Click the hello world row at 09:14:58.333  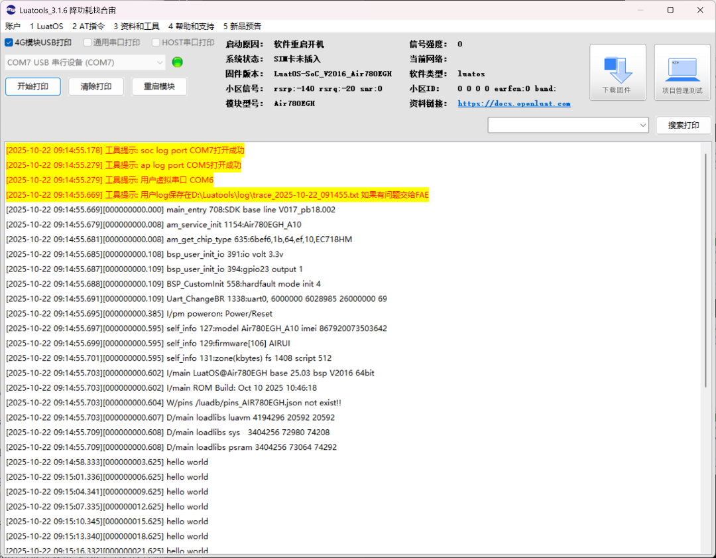pos(107,462)
